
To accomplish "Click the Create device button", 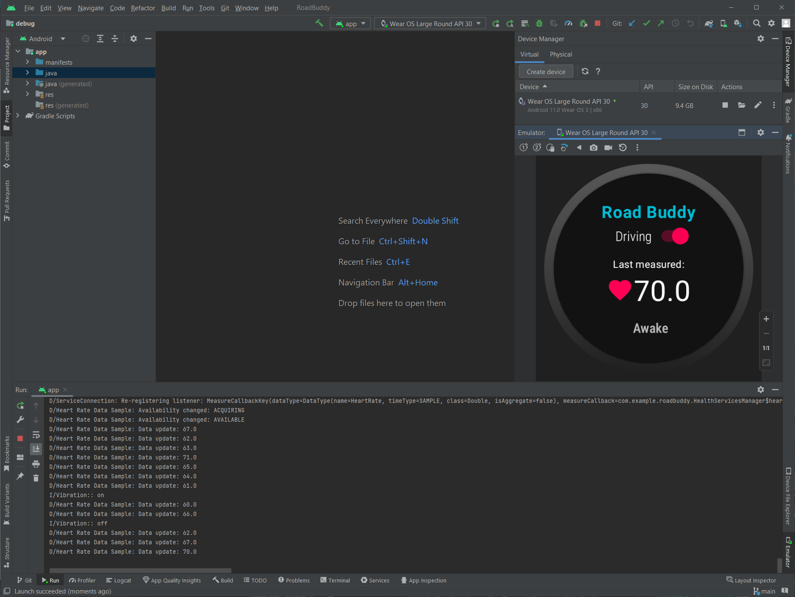I will coord(546,72).
